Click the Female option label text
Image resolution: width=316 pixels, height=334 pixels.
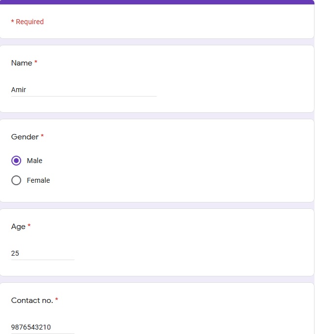click(38, 180)
